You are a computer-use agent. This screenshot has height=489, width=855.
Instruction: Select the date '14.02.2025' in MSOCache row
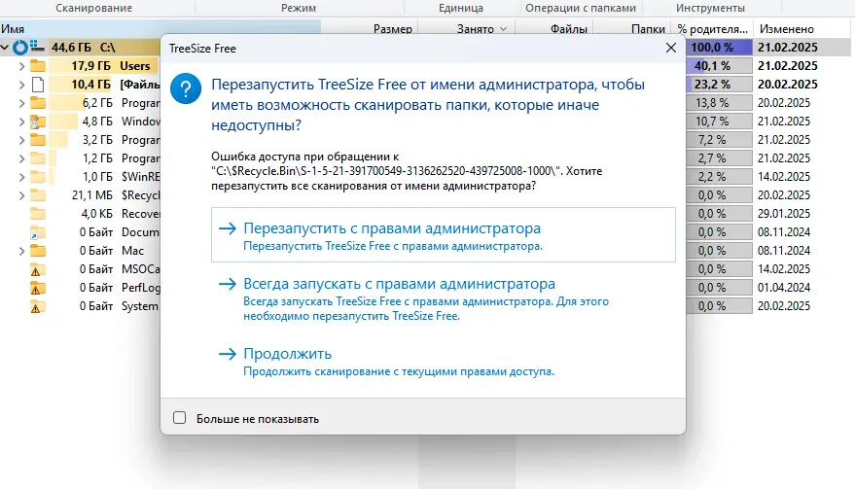click(784, 269)
